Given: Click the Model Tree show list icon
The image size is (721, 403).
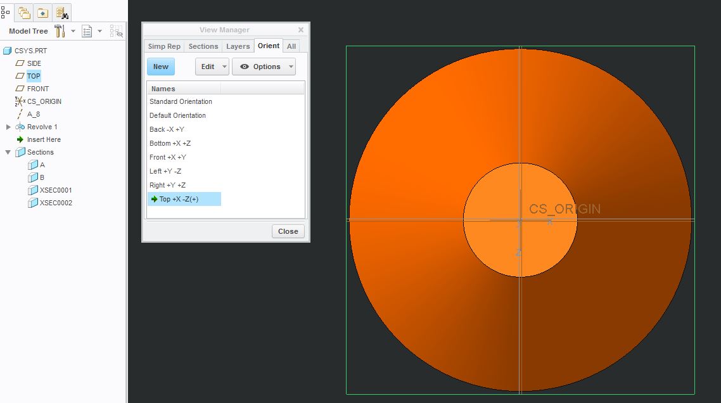Looking at the screenshot, I should click(87, 31).
